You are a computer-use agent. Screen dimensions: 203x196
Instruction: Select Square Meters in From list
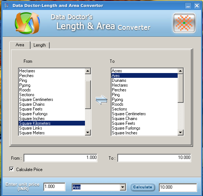[32, 133]
